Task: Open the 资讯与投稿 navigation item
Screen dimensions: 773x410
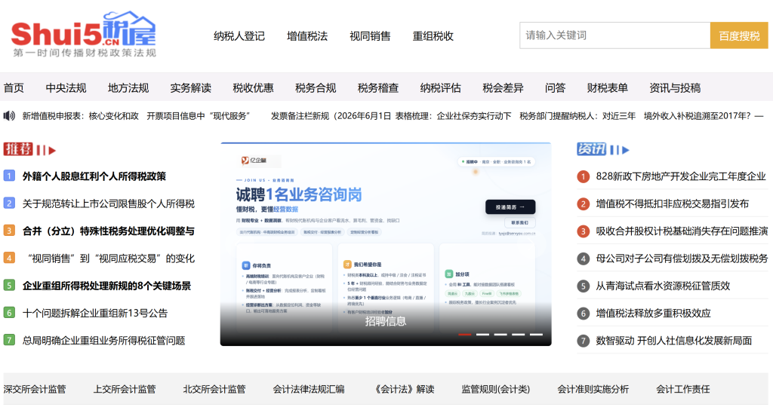Action: pos(675,88)
